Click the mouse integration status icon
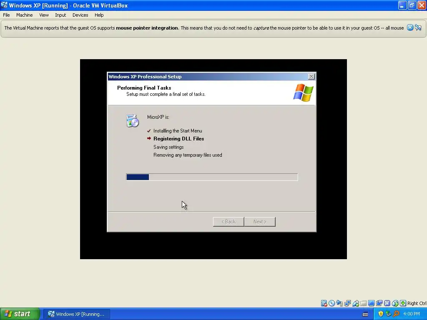The height and width of the screenshot is (320, 427). (x=395, y=303)
